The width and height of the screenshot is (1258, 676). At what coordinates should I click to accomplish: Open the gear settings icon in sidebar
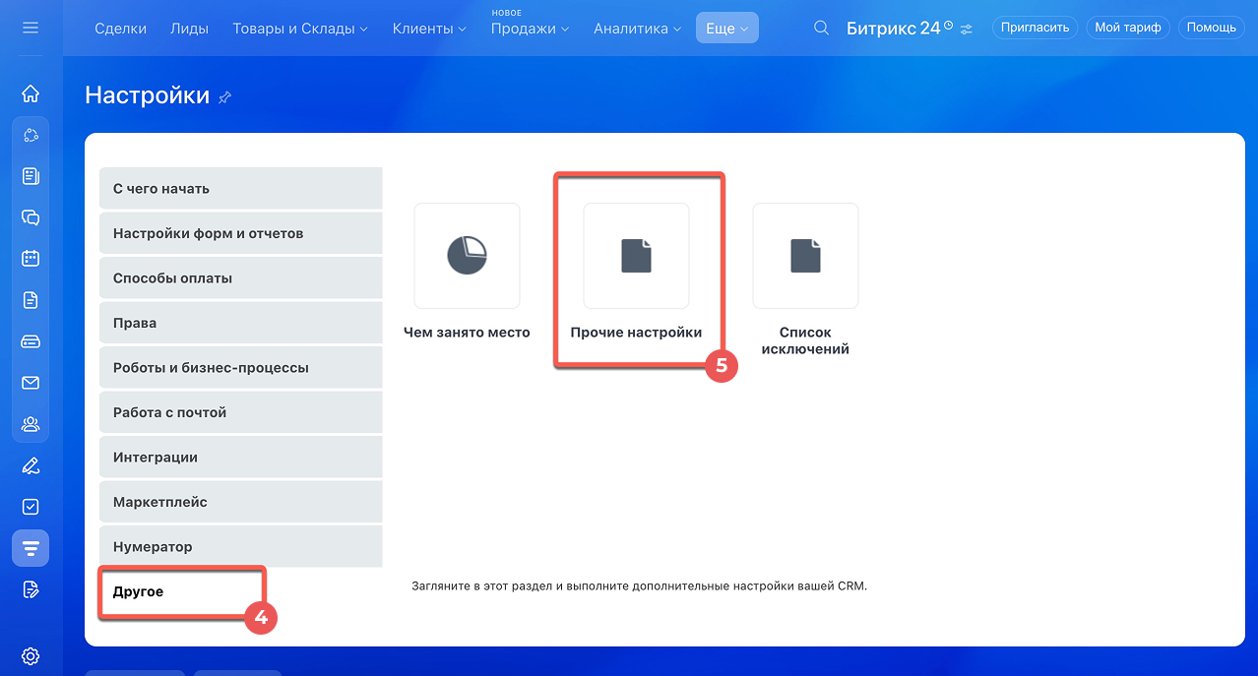[x=31, y=656]
